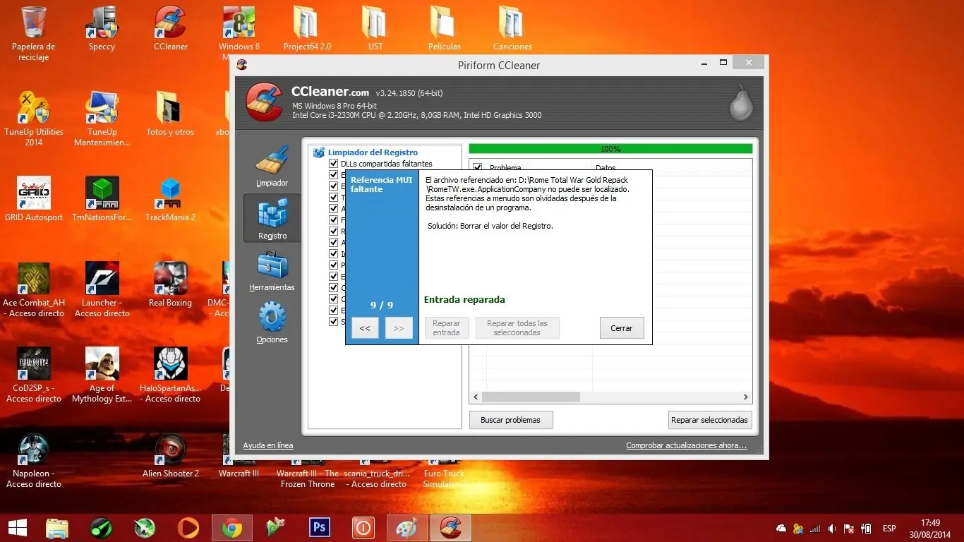Screen dimensions: 964x542
Task: Click Reparar seleccionadas button
Action: pyautogui.click(x=710, y=420)
